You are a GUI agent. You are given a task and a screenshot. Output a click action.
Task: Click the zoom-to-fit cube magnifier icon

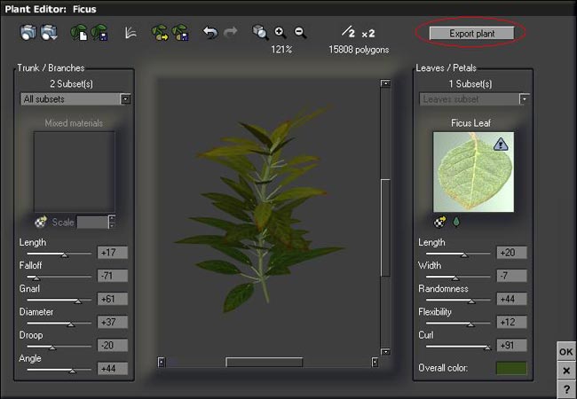[x=260, y=32]
